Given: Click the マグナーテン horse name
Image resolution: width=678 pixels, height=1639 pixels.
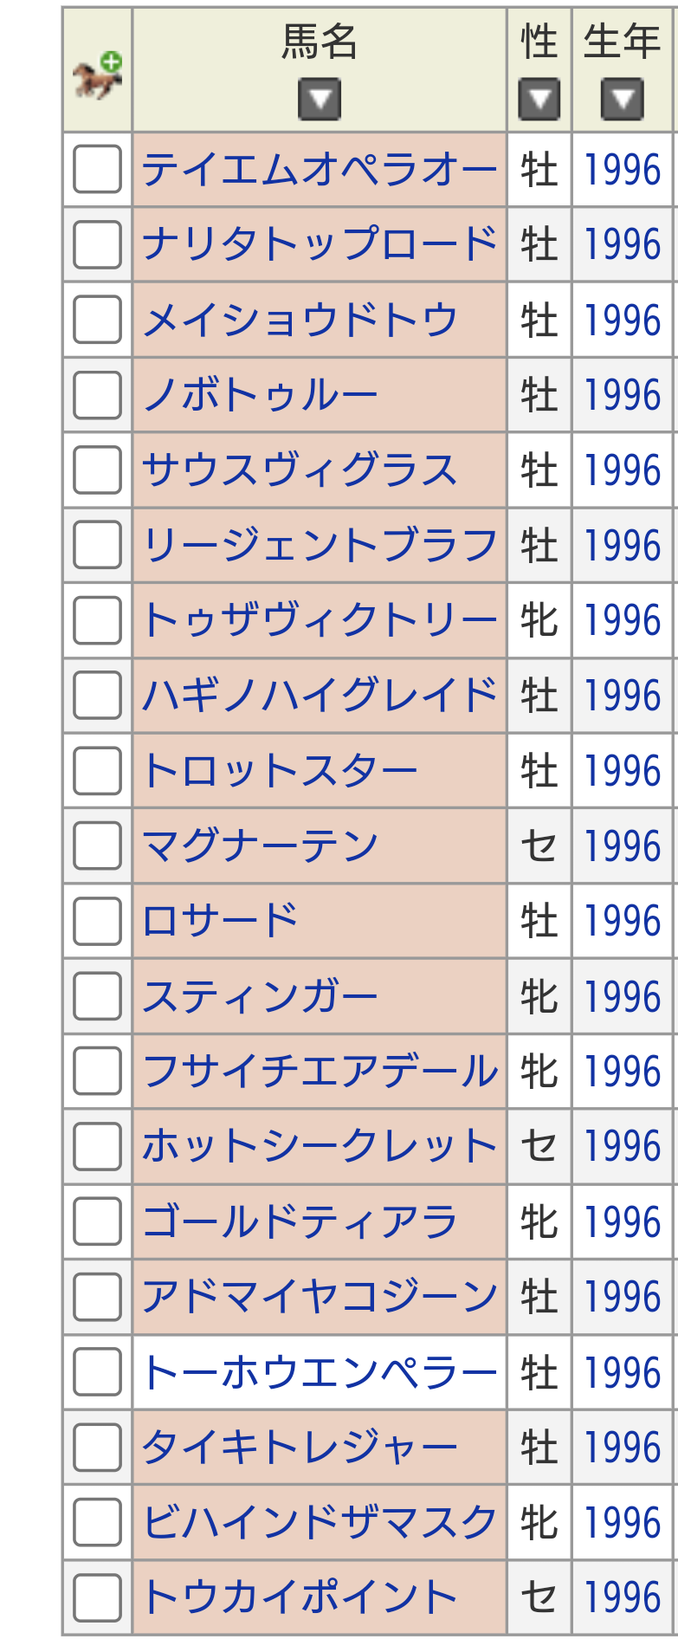Looking at the screenshot, I should click(260, 845).
